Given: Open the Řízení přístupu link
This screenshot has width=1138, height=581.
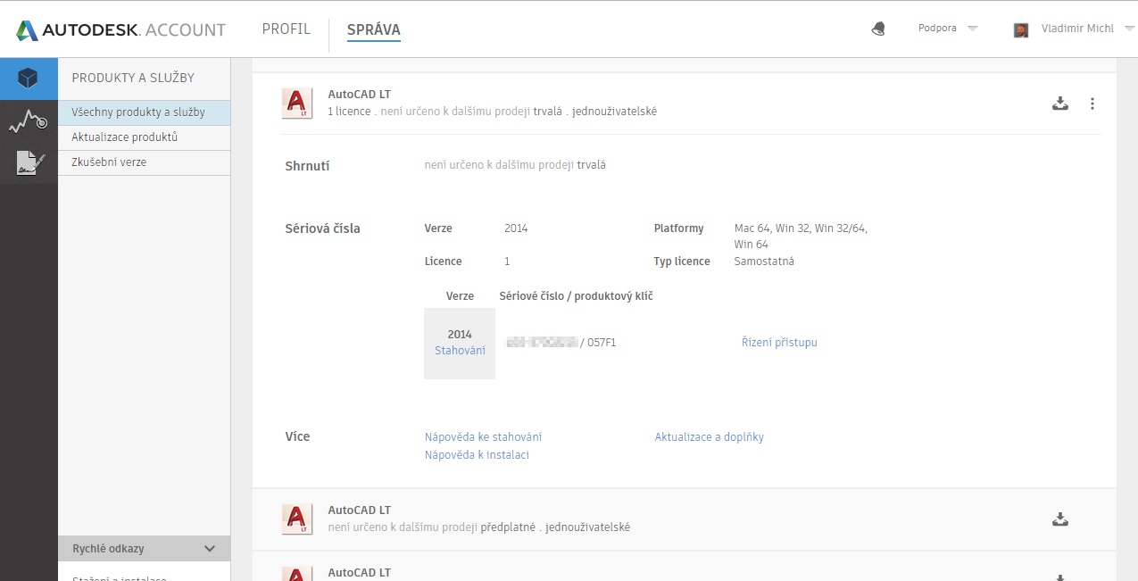Looking at the screenshot, I should 779,343.
